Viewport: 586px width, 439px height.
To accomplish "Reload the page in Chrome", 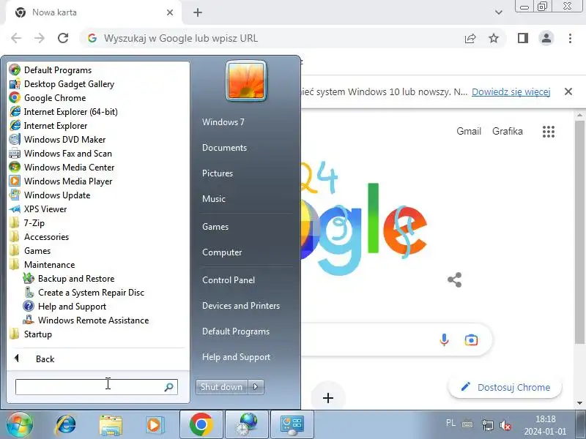I will 63,38.
